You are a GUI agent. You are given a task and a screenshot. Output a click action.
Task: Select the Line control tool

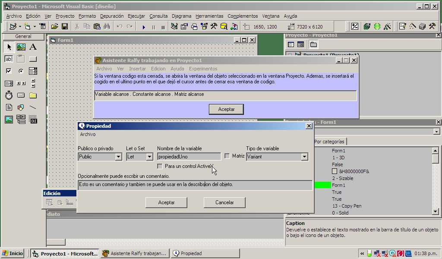[33, 107]
